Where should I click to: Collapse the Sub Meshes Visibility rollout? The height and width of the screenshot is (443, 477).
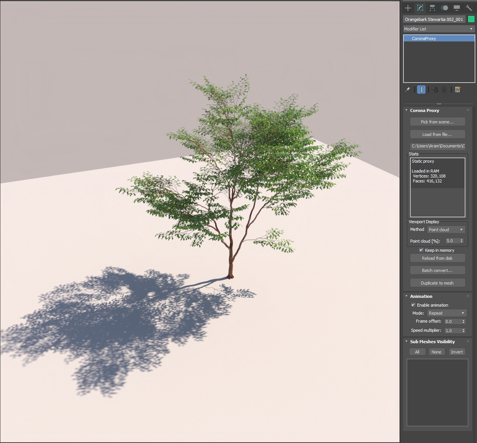pyautogui.click(x=432, y=342)
